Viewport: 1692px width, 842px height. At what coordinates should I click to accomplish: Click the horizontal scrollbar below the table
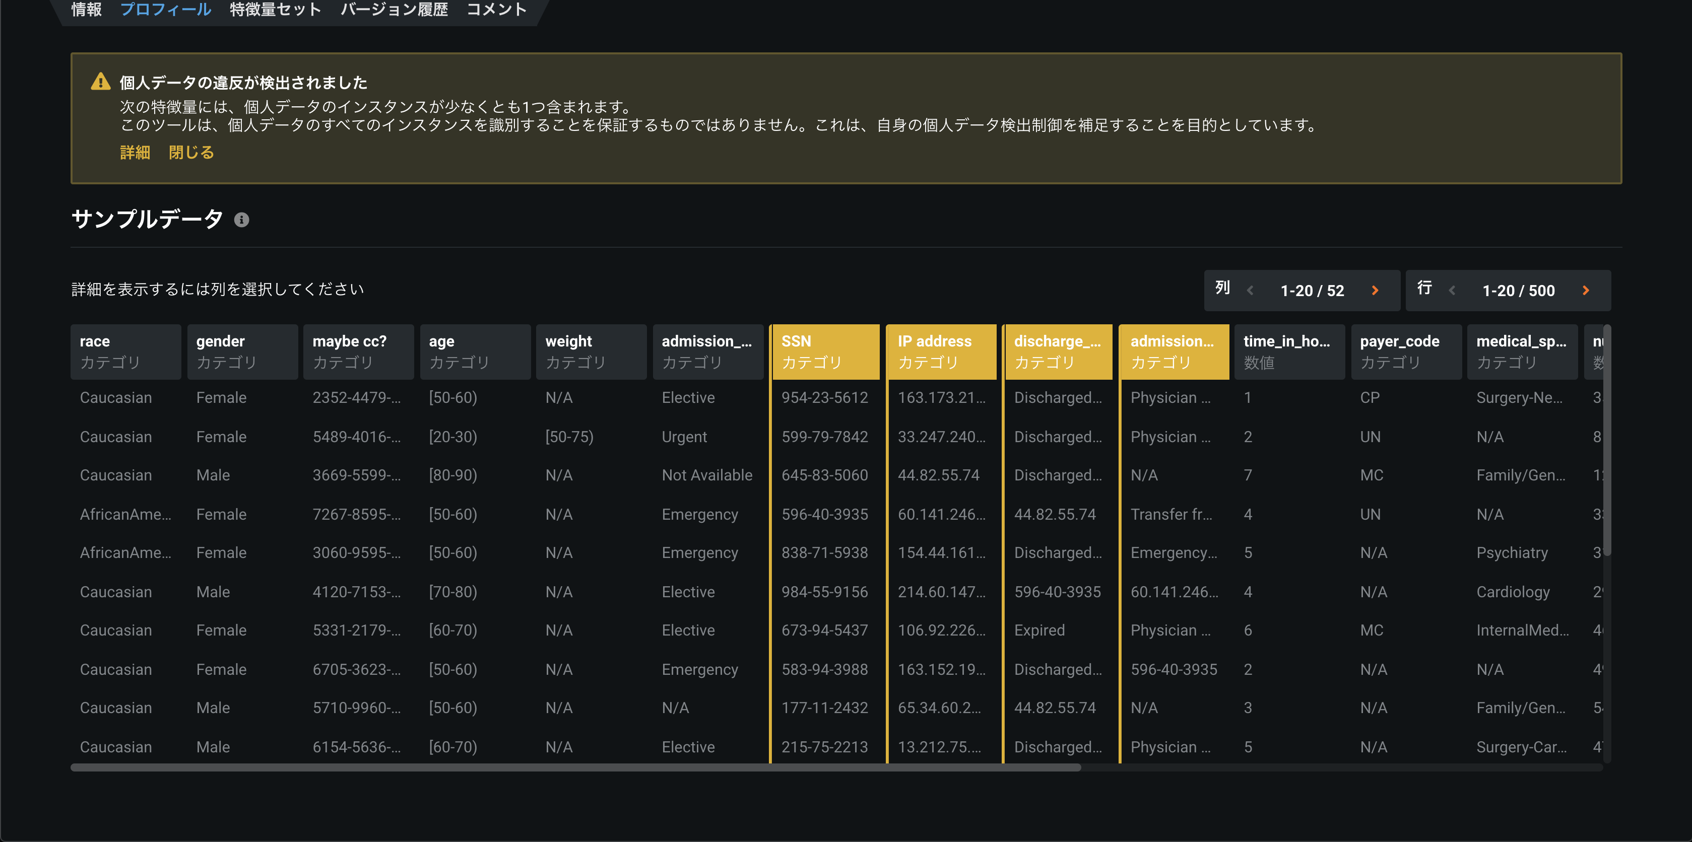(575, 767)
